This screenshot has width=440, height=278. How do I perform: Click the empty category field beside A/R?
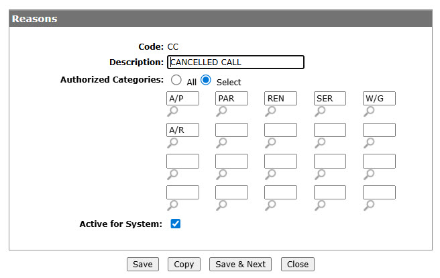point(232,130)
